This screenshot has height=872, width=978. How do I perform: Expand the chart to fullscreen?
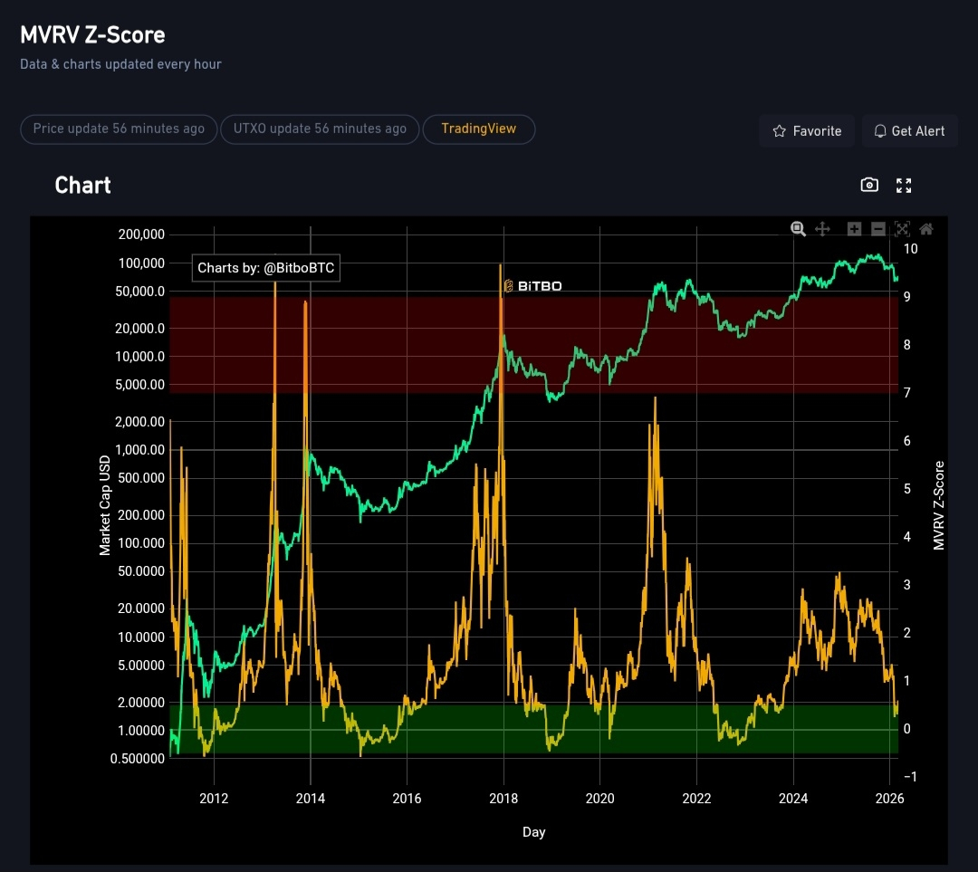pos(904,185)
